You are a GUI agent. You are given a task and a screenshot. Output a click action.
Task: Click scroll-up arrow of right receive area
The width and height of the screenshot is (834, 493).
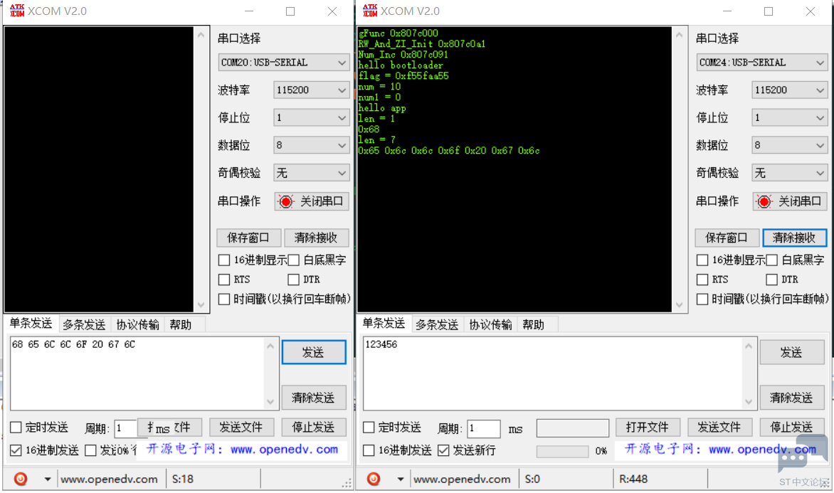(679, 35)
